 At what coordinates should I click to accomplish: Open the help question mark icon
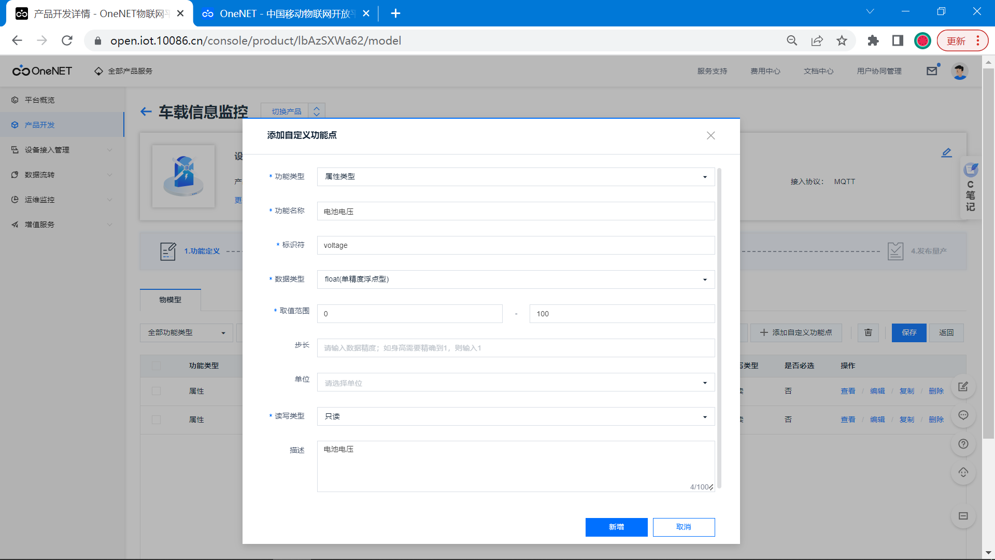(963, 444)
